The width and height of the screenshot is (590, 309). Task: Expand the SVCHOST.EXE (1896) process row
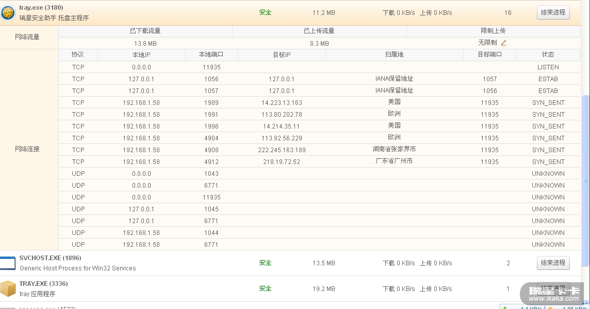tap(50, 258)
